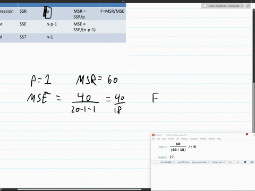Click the OneNote notebook icon beside Lucas's Notebook
The height and width of the screenshot is (191, 255).
205,6
